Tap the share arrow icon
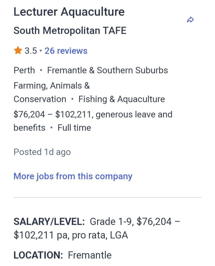Screen dimensions: 215x266 (x=191, y=20)
